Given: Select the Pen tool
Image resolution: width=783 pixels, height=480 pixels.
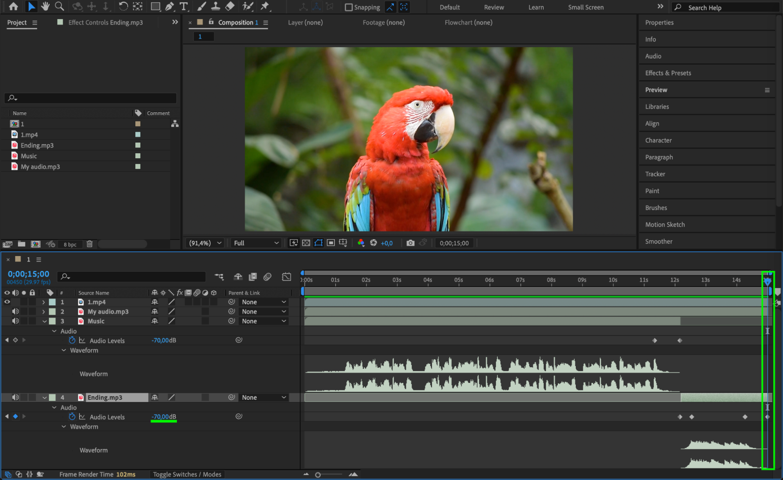Looking at the screenshot, I should click(170, 6).
